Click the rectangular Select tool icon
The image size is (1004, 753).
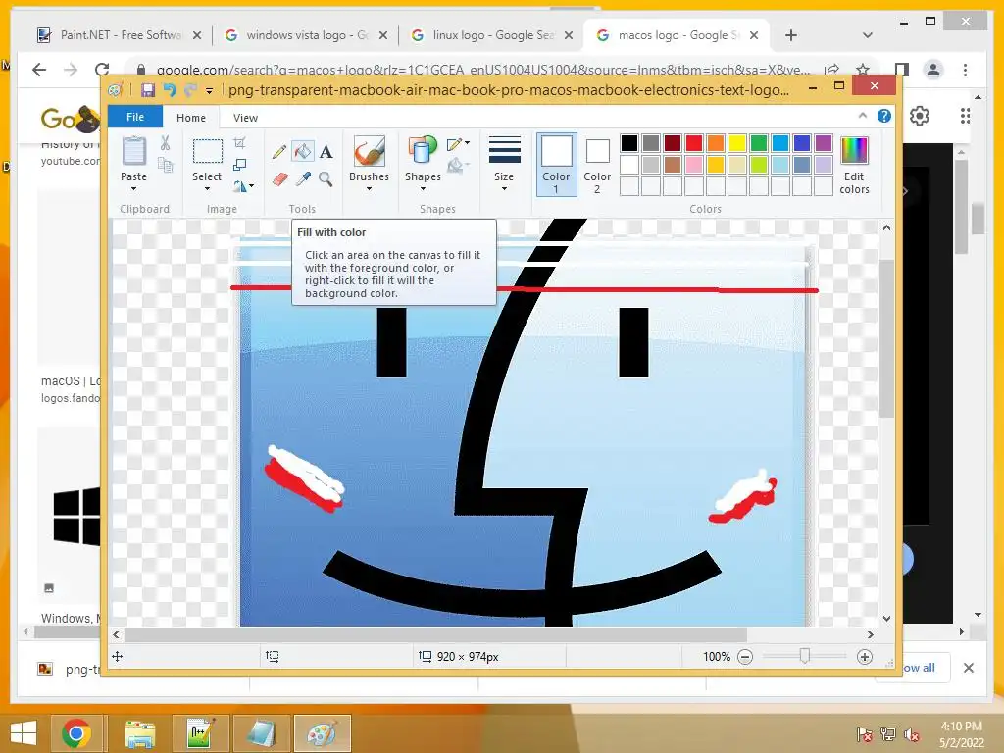[x=208, y=152]
